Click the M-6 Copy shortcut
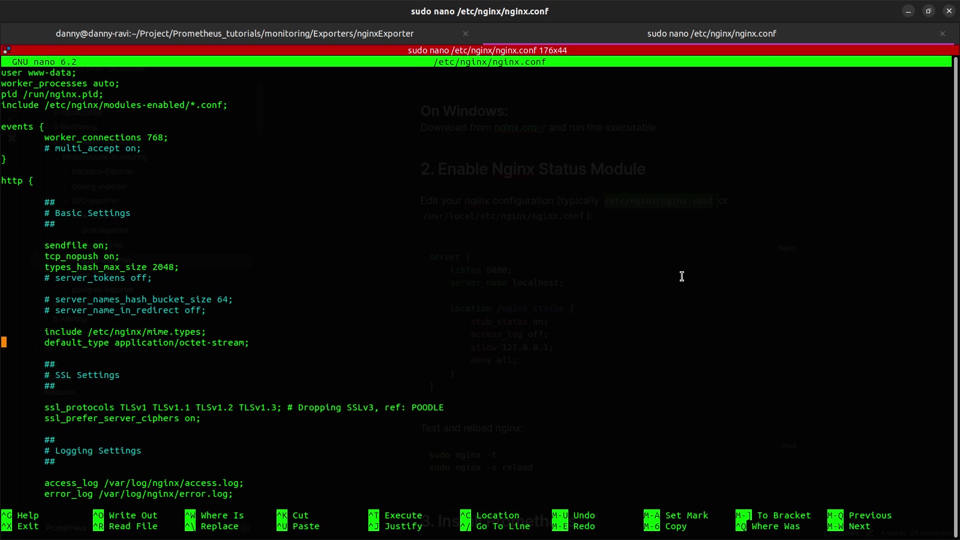 [665, 526]
